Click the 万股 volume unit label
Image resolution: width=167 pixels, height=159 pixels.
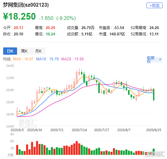10,155
